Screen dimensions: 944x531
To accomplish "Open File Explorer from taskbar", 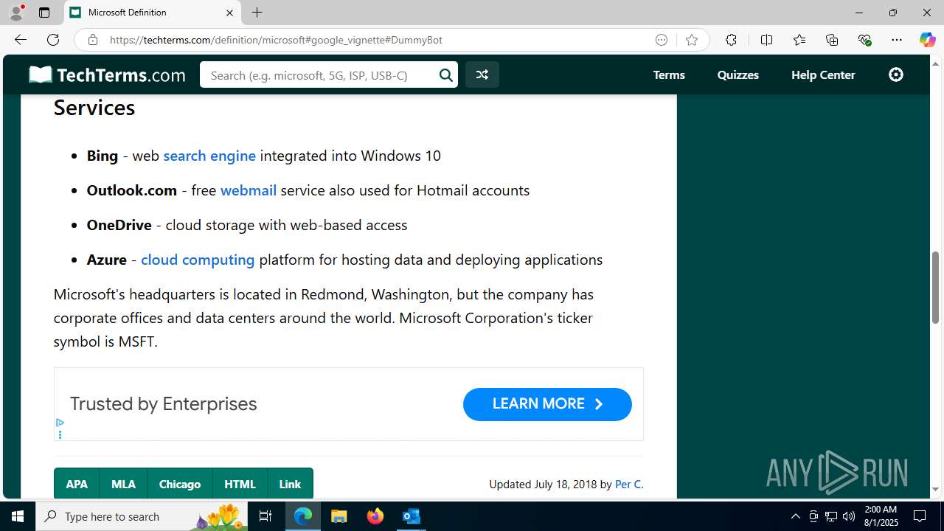I will 339,516.
